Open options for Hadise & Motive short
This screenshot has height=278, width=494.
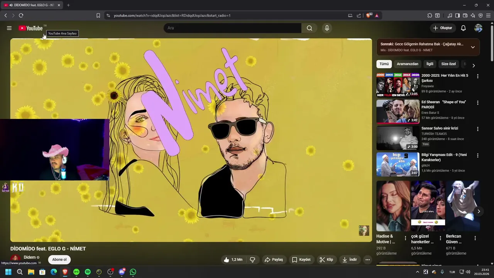pyautogui.click(x=405, y=238)
